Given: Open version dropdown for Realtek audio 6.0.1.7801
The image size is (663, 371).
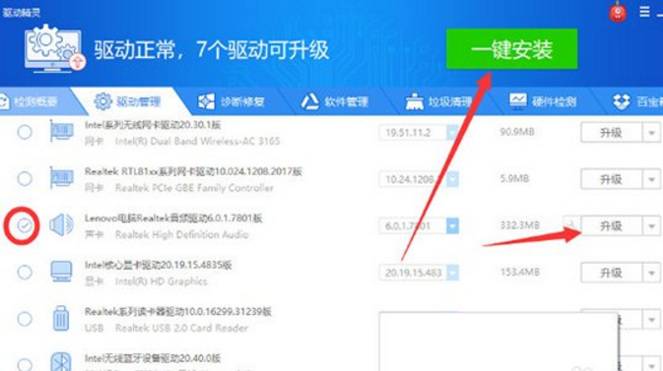Looking at the screenshot, I should pos(452,226).
